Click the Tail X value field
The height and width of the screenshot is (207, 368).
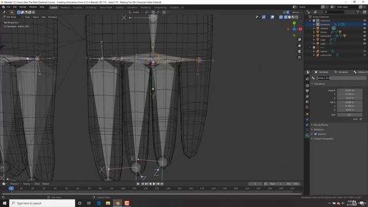pyautogui.click(x=350, y=102)
